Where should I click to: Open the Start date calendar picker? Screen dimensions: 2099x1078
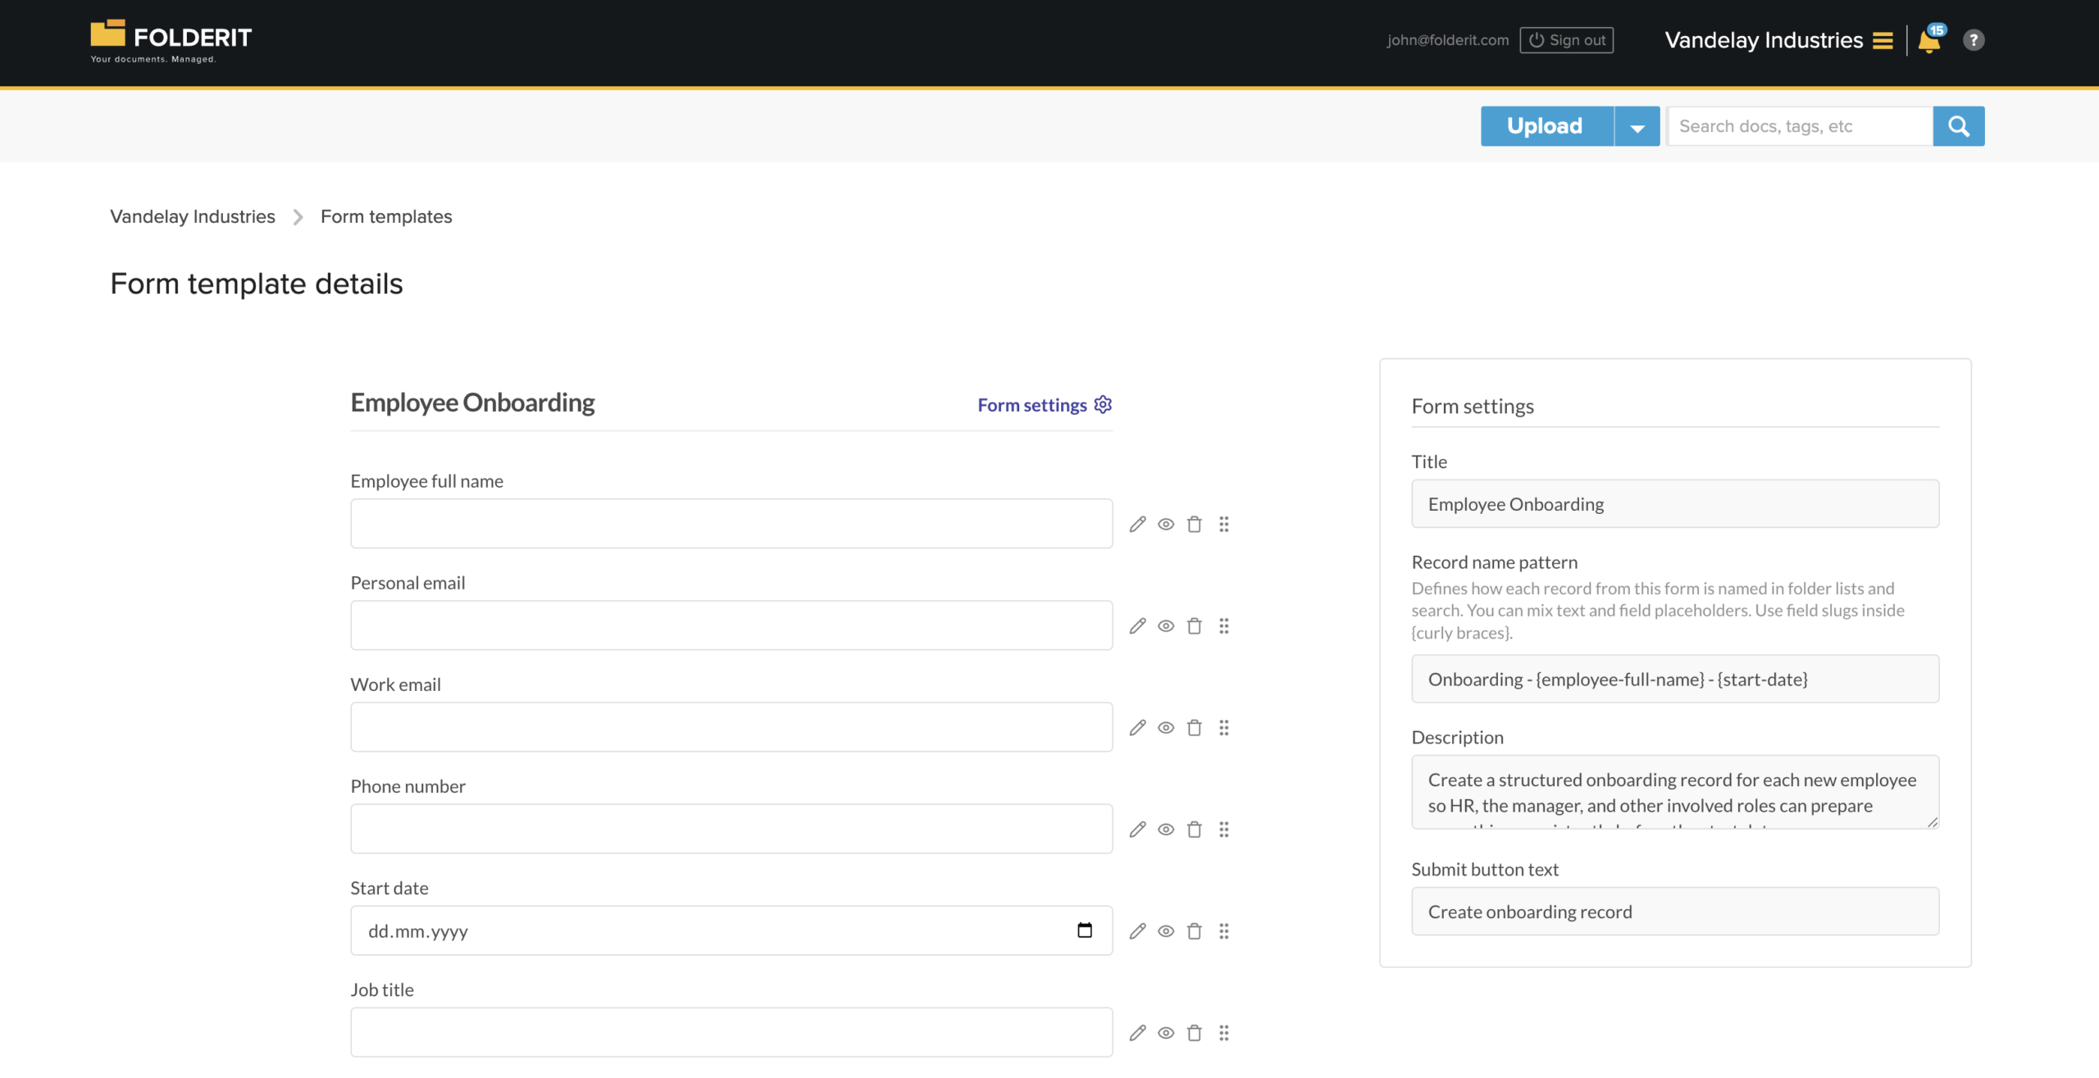coord(1085,930)
